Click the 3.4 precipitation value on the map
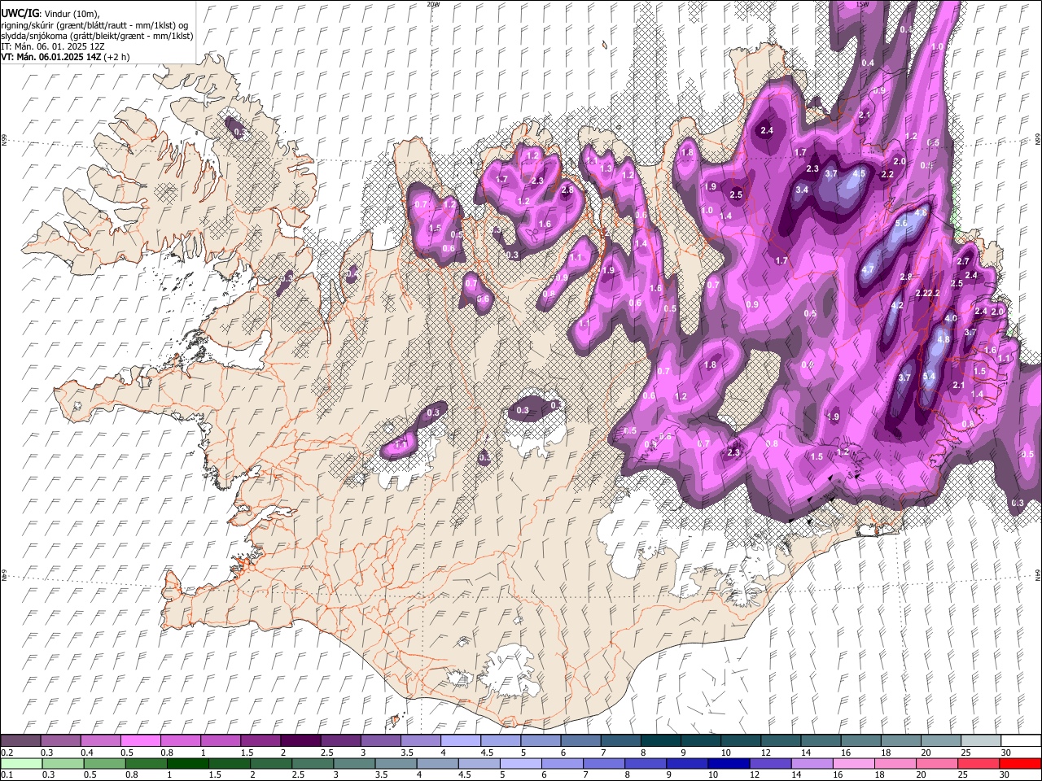Screen dimensions: 1042x781 (802, 190)
